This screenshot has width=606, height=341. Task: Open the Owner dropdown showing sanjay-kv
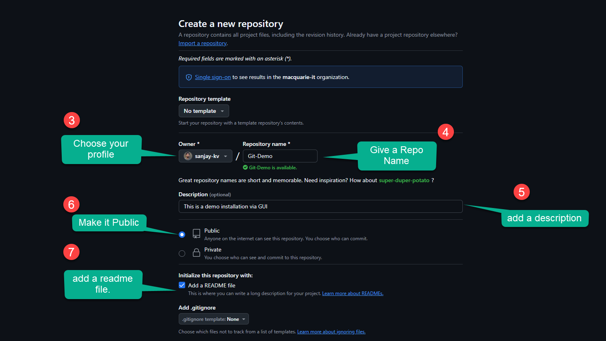[x=205, y=156]
